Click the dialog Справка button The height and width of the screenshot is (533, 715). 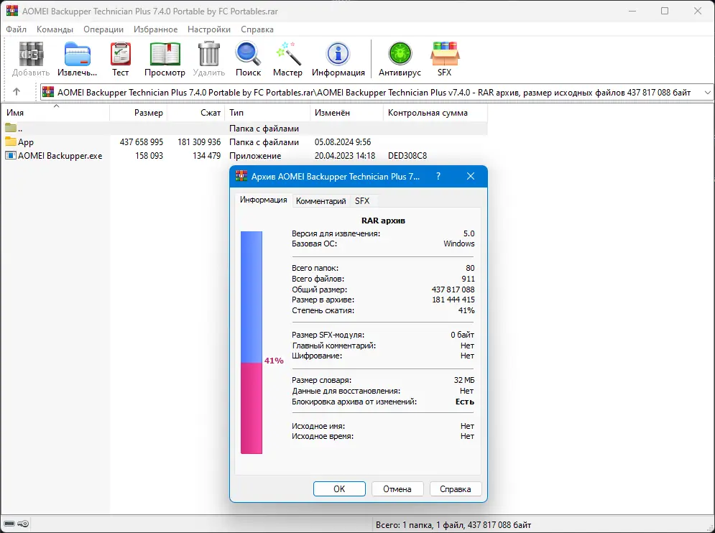point(455,488)
